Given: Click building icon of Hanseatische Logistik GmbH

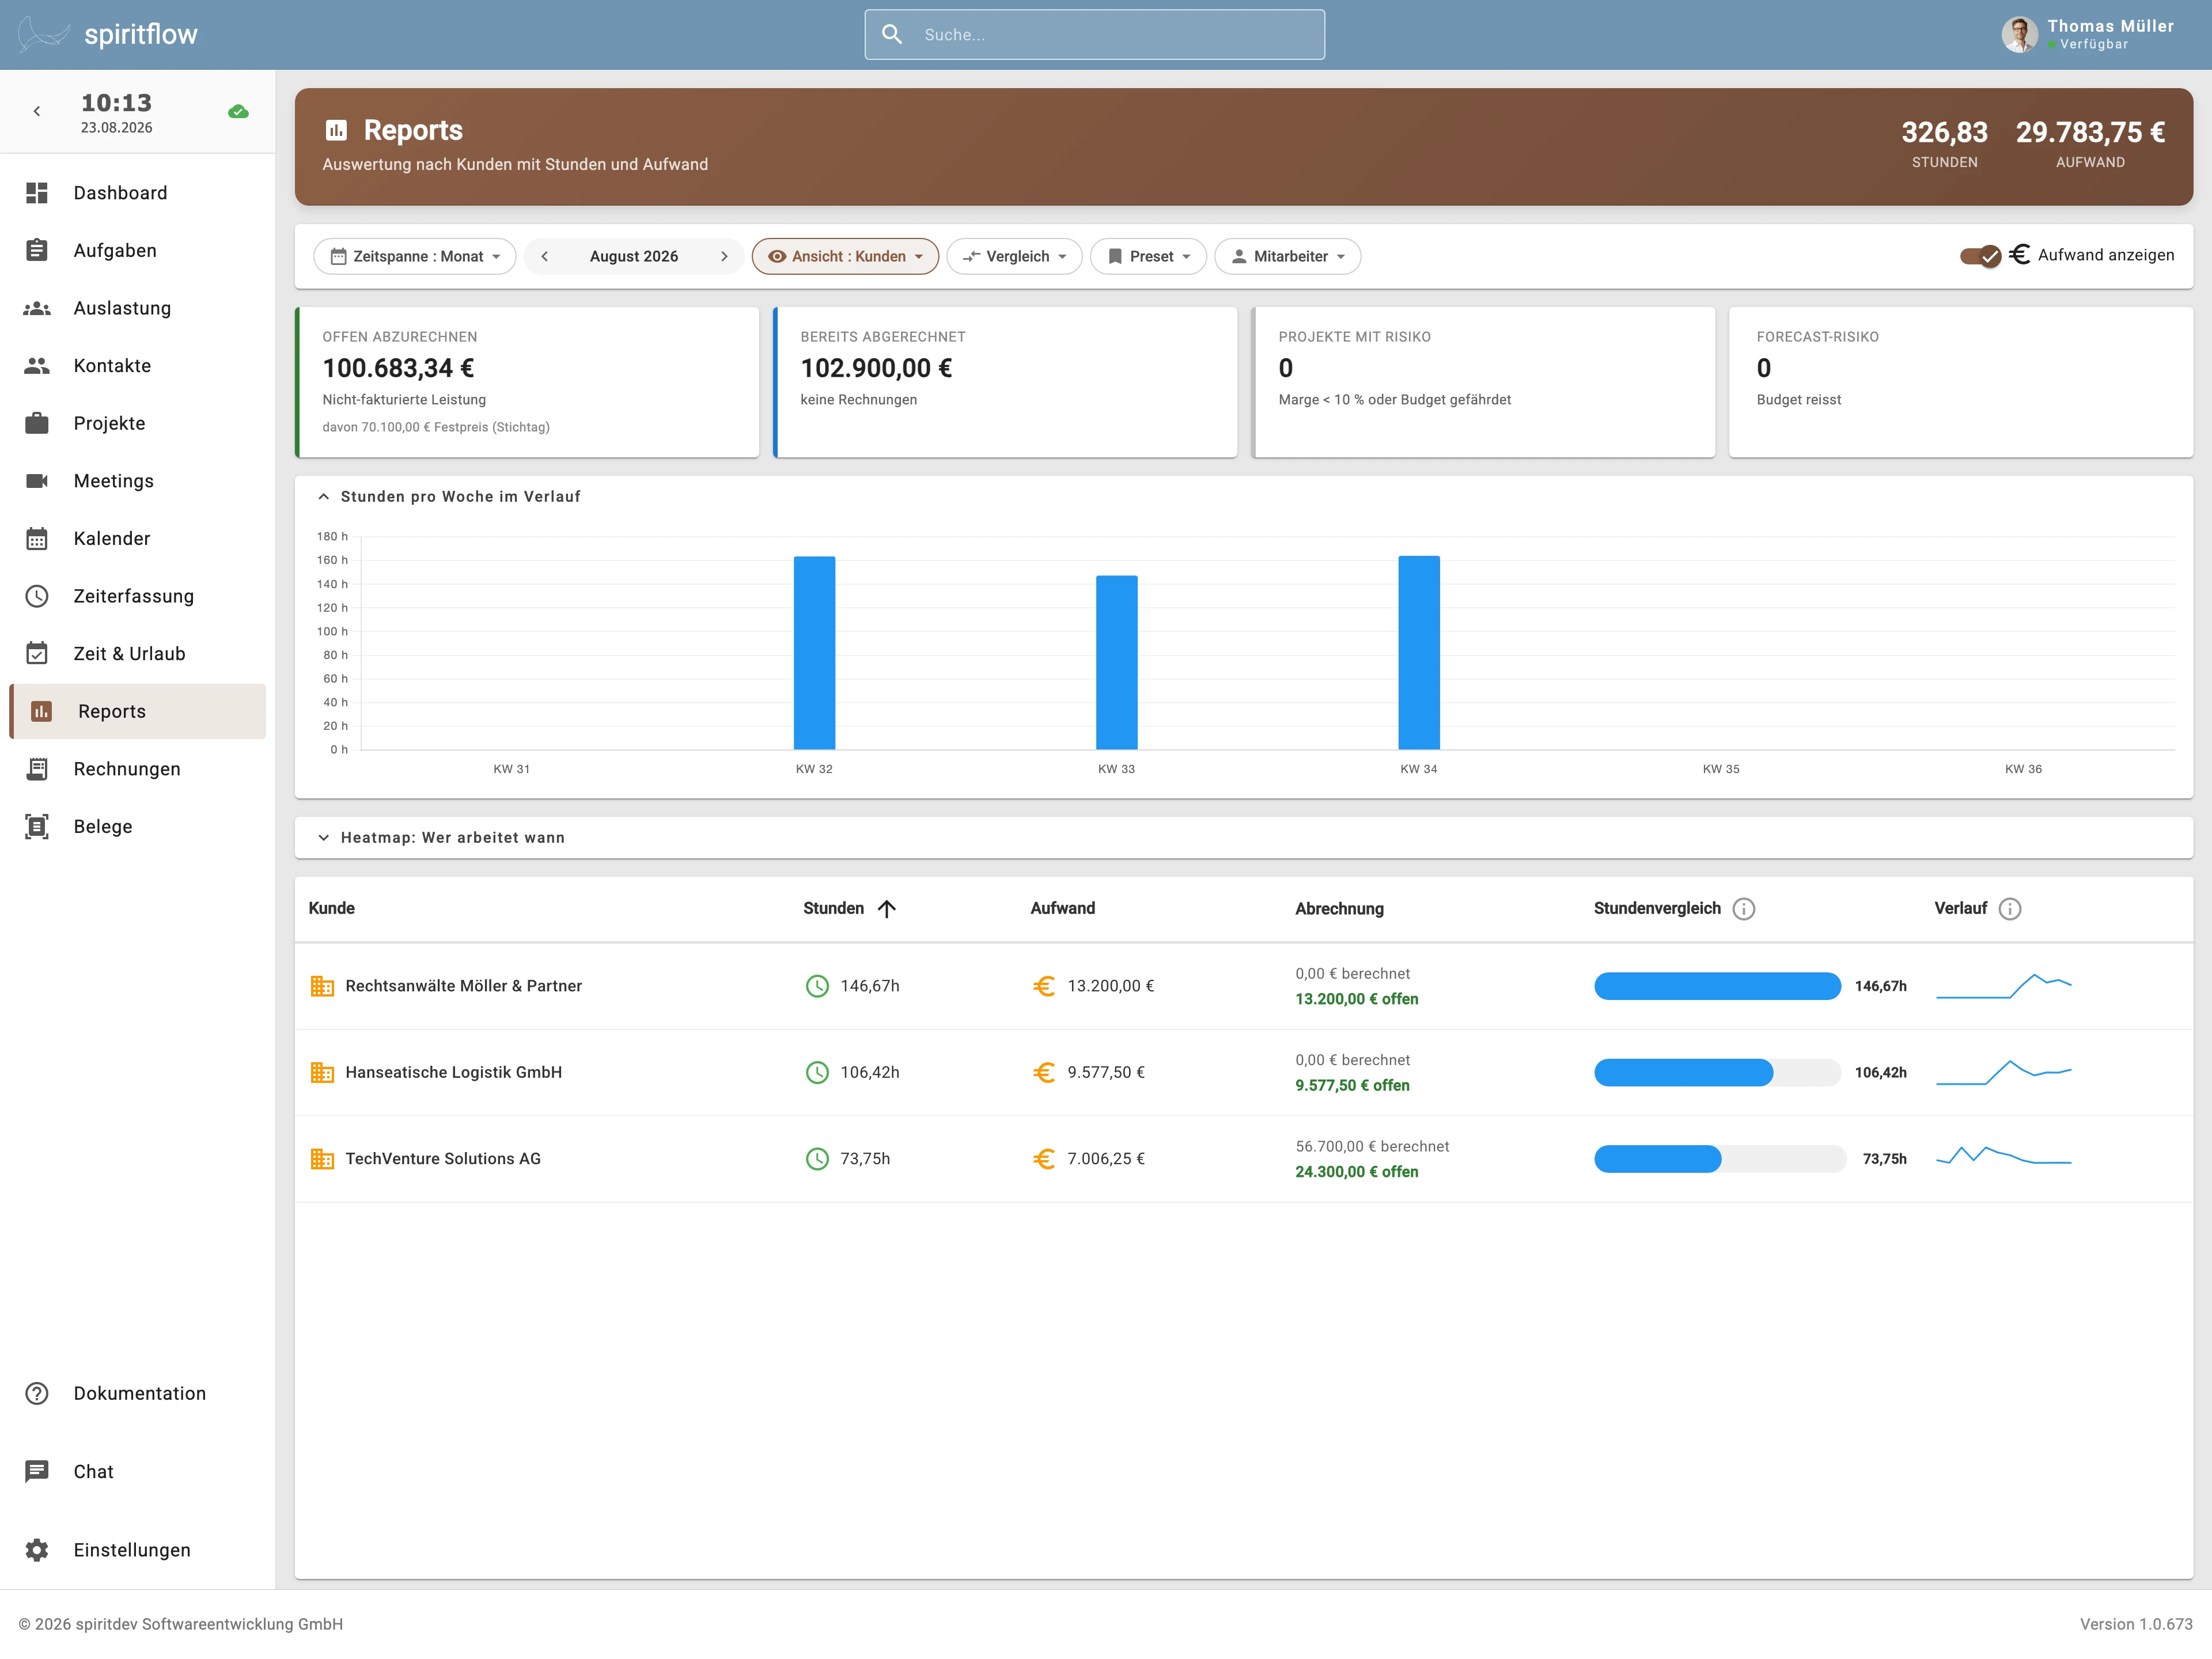Looking at the screenshot, I should [322, 1073].
